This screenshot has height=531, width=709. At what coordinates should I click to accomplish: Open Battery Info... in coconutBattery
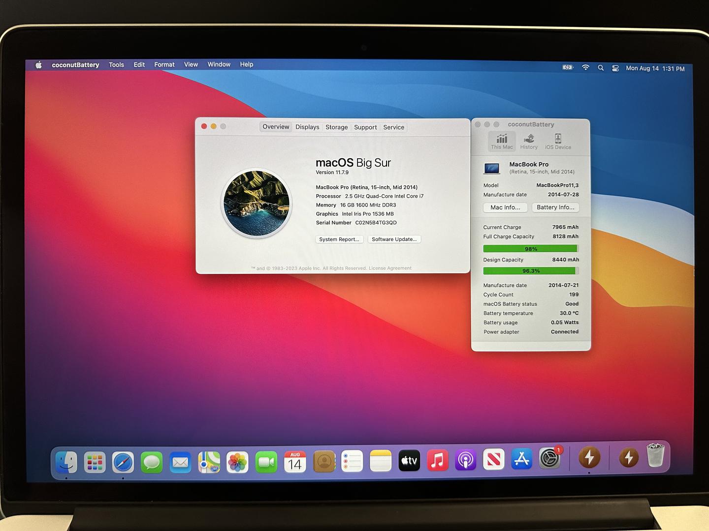(555, 207)
